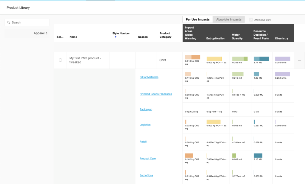The image size is (305, 184).
Task: Focus the Search input field
Action: click(27, 23)
